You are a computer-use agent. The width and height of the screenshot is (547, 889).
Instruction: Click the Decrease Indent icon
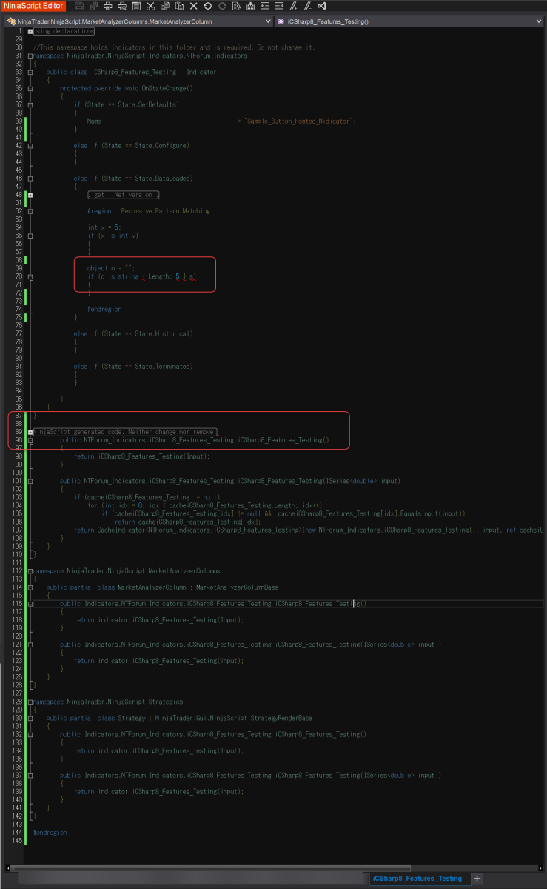click(265, 6)
